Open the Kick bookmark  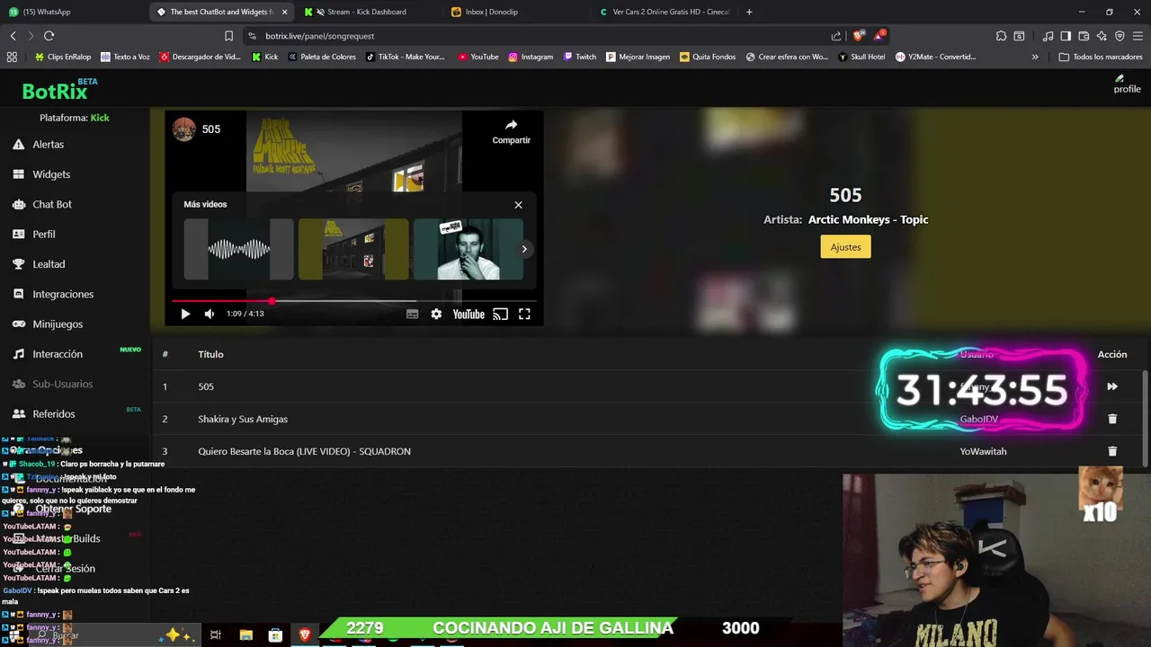coord(265,57)
